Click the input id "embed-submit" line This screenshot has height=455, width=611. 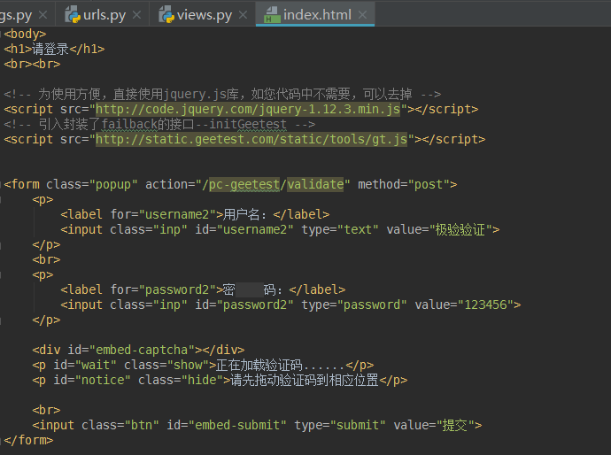[257, 425]
